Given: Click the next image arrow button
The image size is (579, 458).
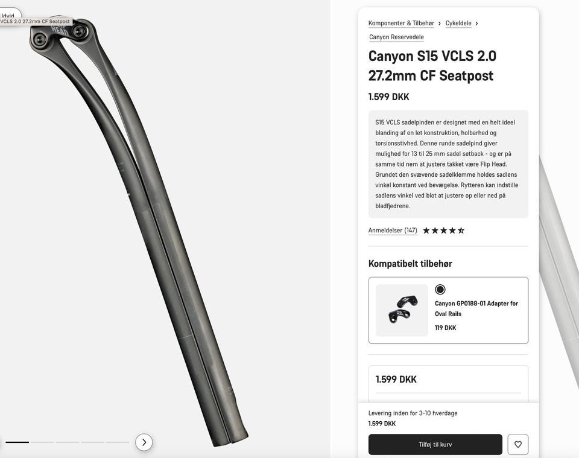Looking at the screenshot, I should click(x=144, y=442).
